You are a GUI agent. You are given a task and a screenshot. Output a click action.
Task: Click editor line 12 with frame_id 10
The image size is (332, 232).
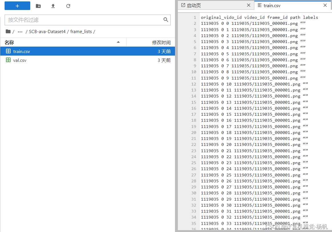[x=254, y=84]
